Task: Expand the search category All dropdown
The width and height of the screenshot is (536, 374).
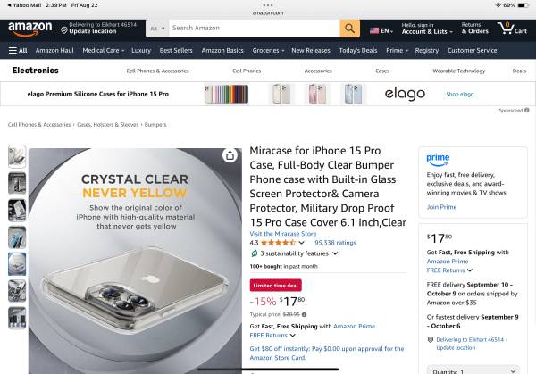Action: 155,29
